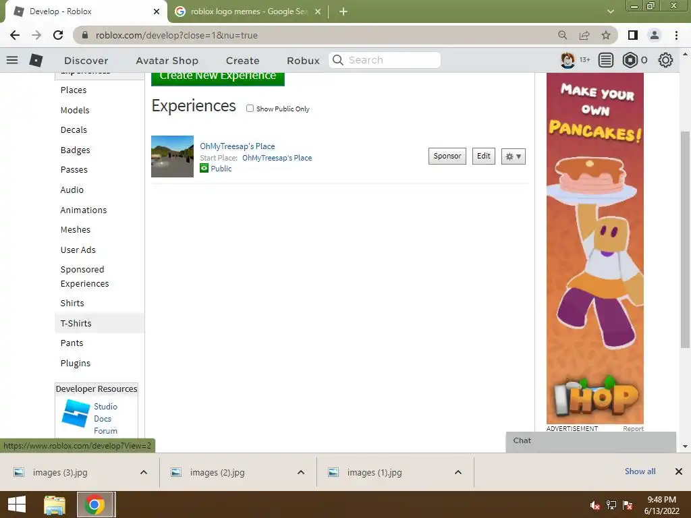Toggle the browser side panel icon
This screenshot has width=691, height=518.
(x=633, y=35)
